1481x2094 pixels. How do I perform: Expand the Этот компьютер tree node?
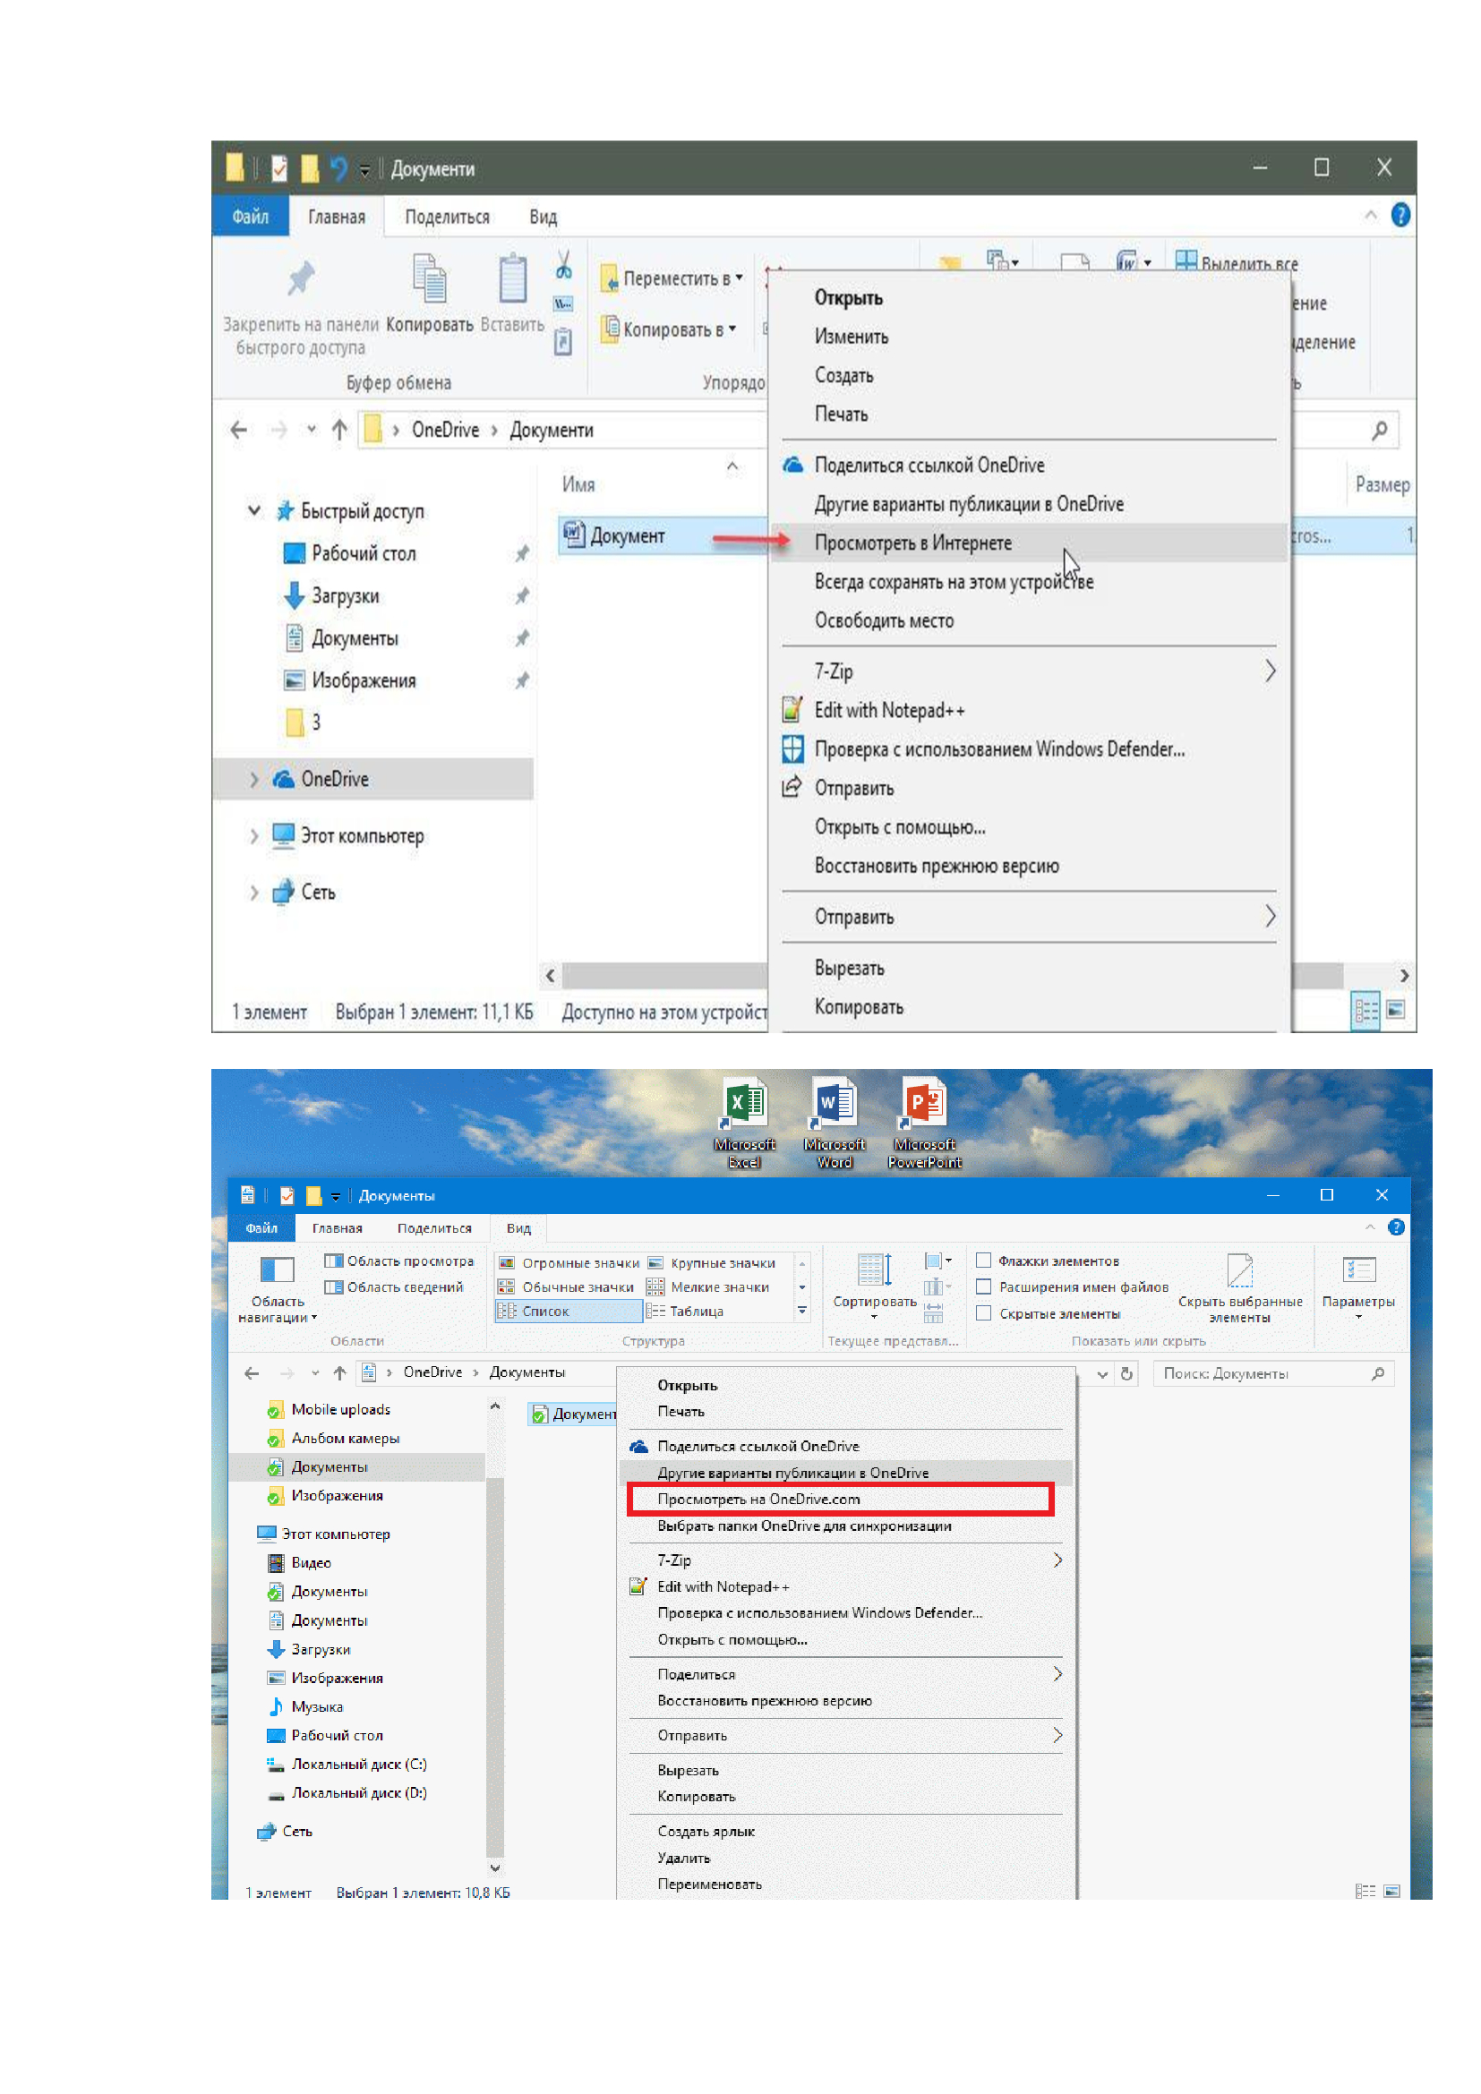pos(253,835)
